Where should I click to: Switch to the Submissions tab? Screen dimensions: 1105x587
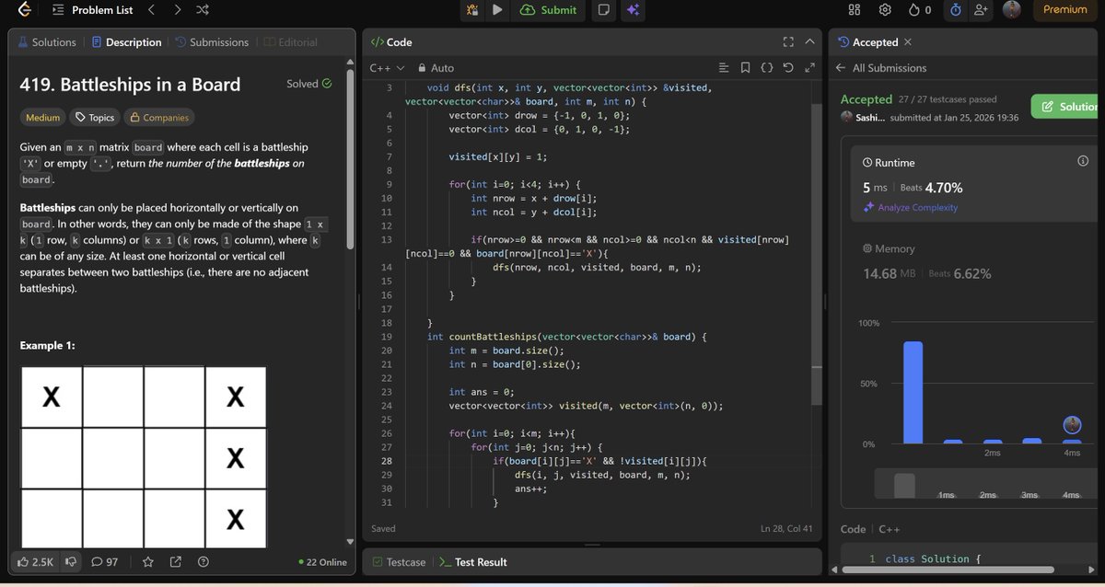tap(212, 42)
